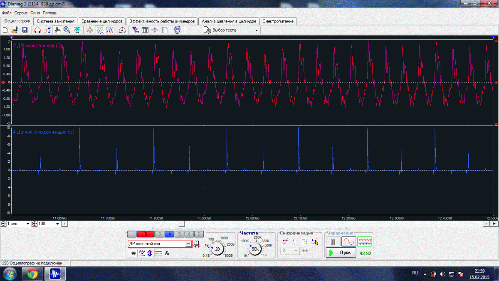Activate the magnifier zoom tool
This screenshot has height=281, width=499.
coord(67,30)
